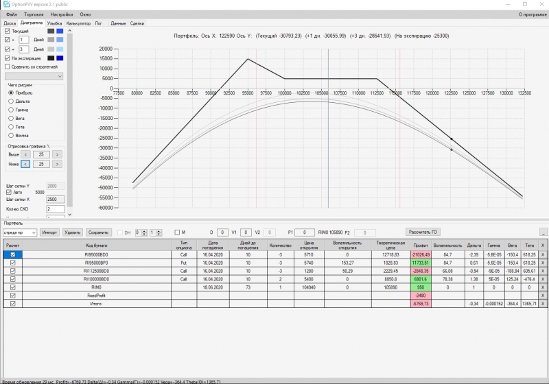Pick the dark gray swatch for Текущий
The height and width of the screenshot is (384, 549).
pos(51,31)
